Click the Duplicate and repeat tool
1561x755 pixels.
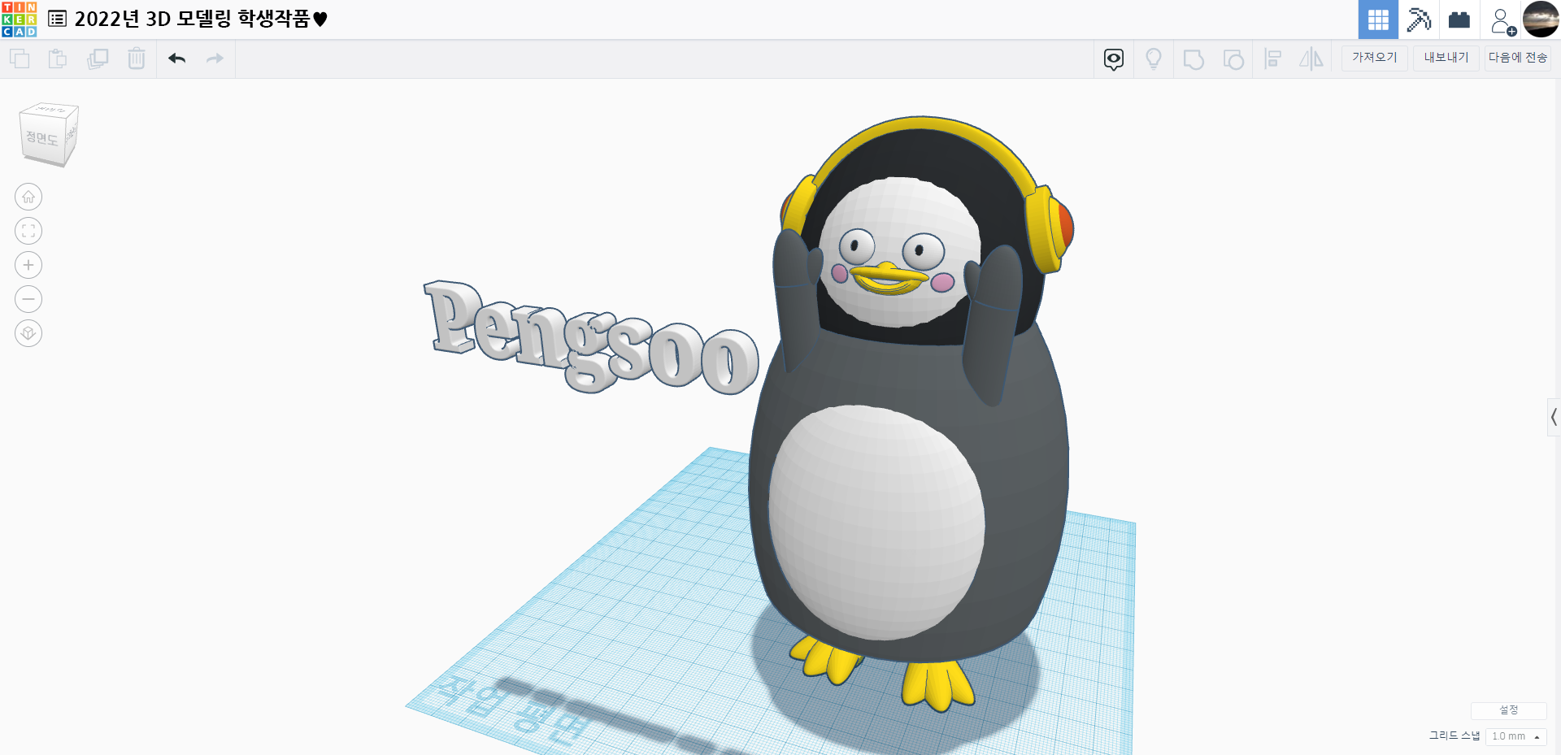98,59
